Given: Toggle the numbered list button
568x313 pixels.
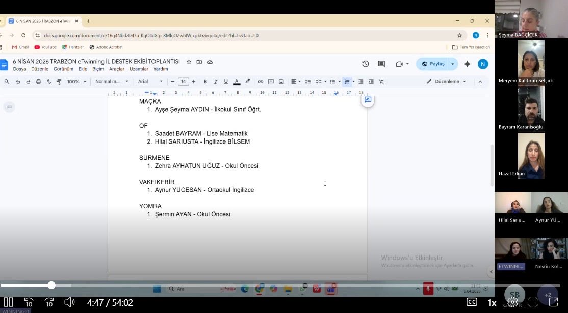Looking at the screenshot, I should coord(347,82).
